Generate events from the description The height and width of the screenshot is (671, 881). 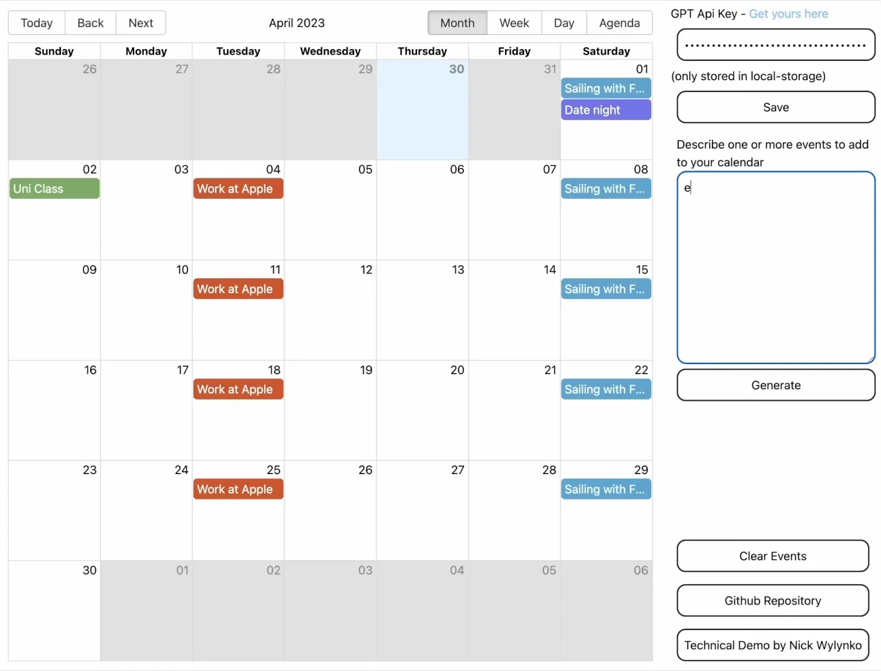point(775,385)
